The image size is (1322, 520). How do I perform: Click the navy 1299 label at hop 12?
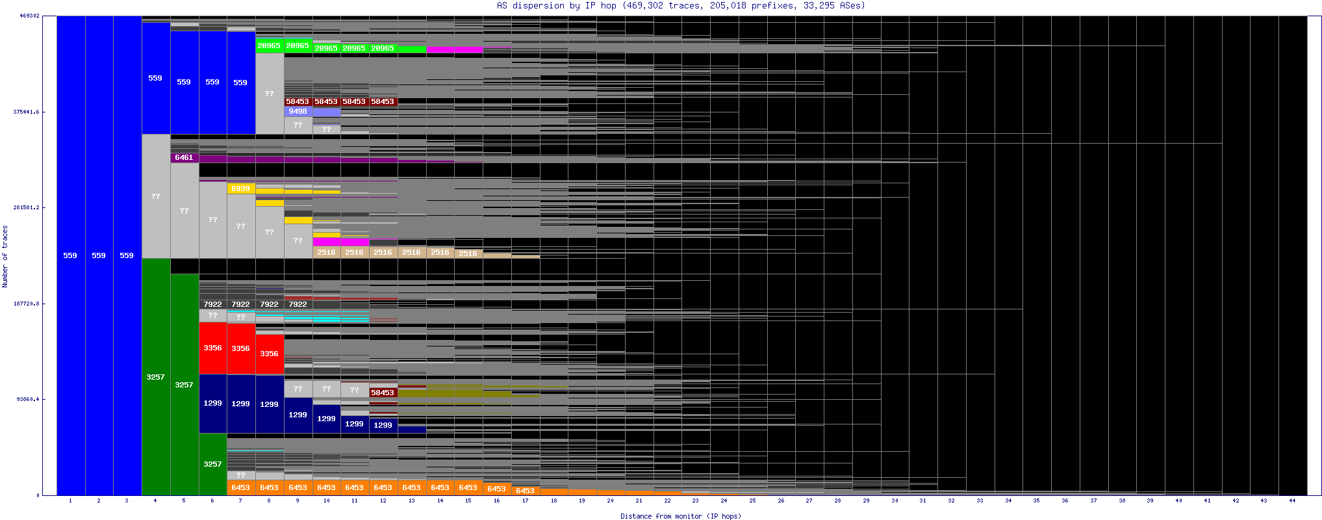tap(383, 425)
